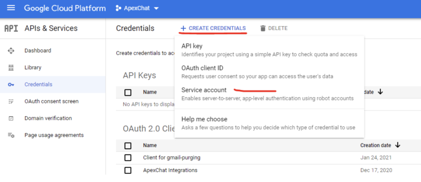The image size is (421, 182).
Task: Click Google Cloud Platform title
Action: (65, 8)
